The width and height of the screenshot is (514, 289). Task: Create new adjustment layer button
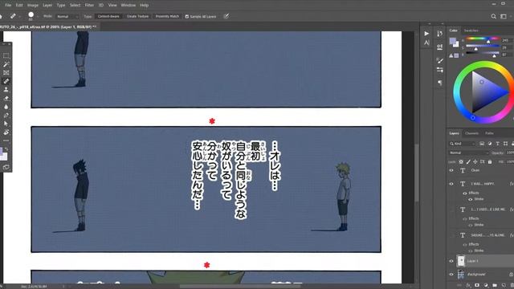(x=486, y=286)
